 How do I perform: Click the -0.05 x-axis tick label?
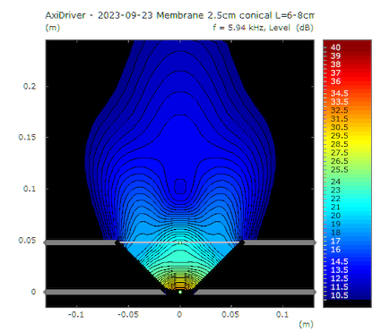pyautogui.click(x=127, y=314)
